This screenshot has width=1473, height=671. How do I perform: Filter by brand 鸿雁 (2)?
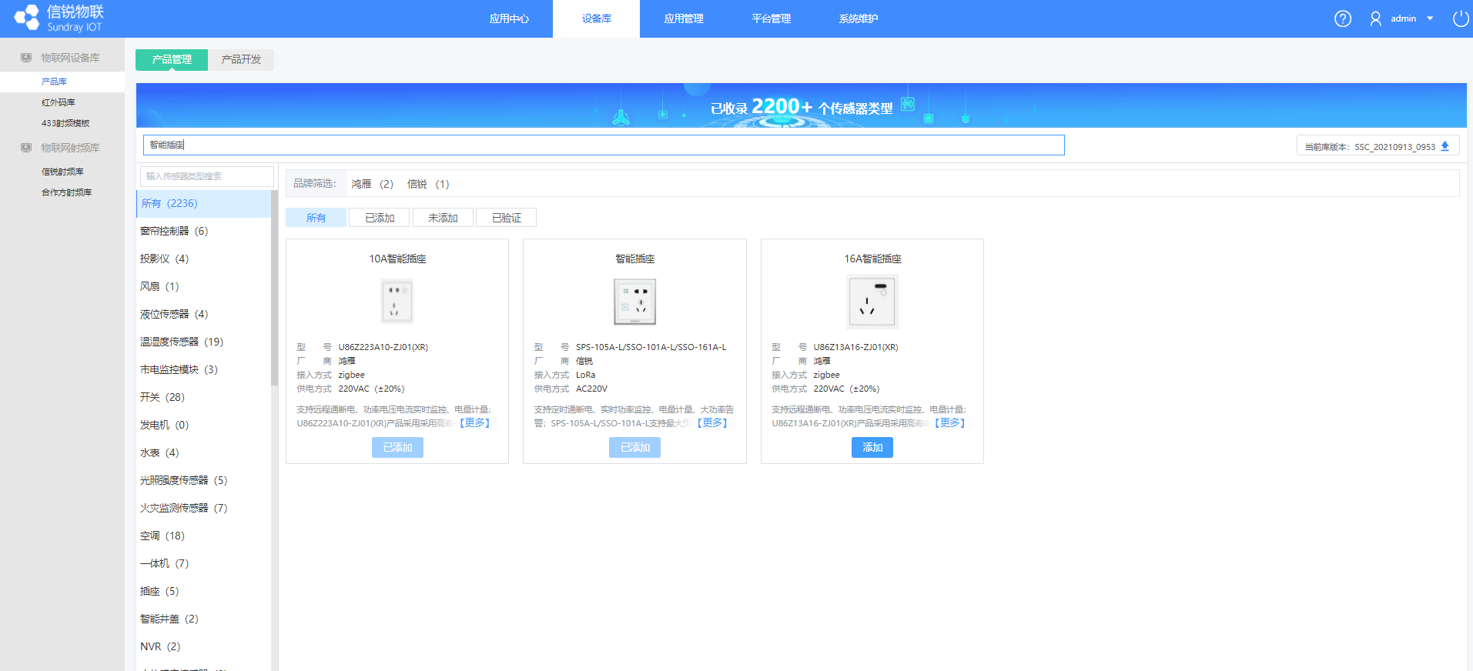[372, 184]
